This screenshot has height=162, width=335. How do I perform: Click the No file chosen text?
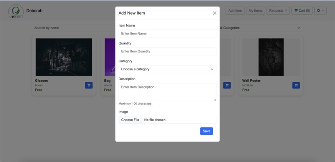(155, 120)
